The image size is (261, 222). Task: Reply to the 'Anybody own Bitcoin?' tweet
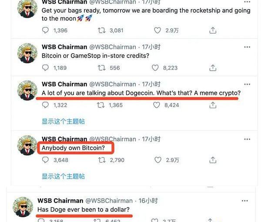pyautogui.click(x=45, y=160)
